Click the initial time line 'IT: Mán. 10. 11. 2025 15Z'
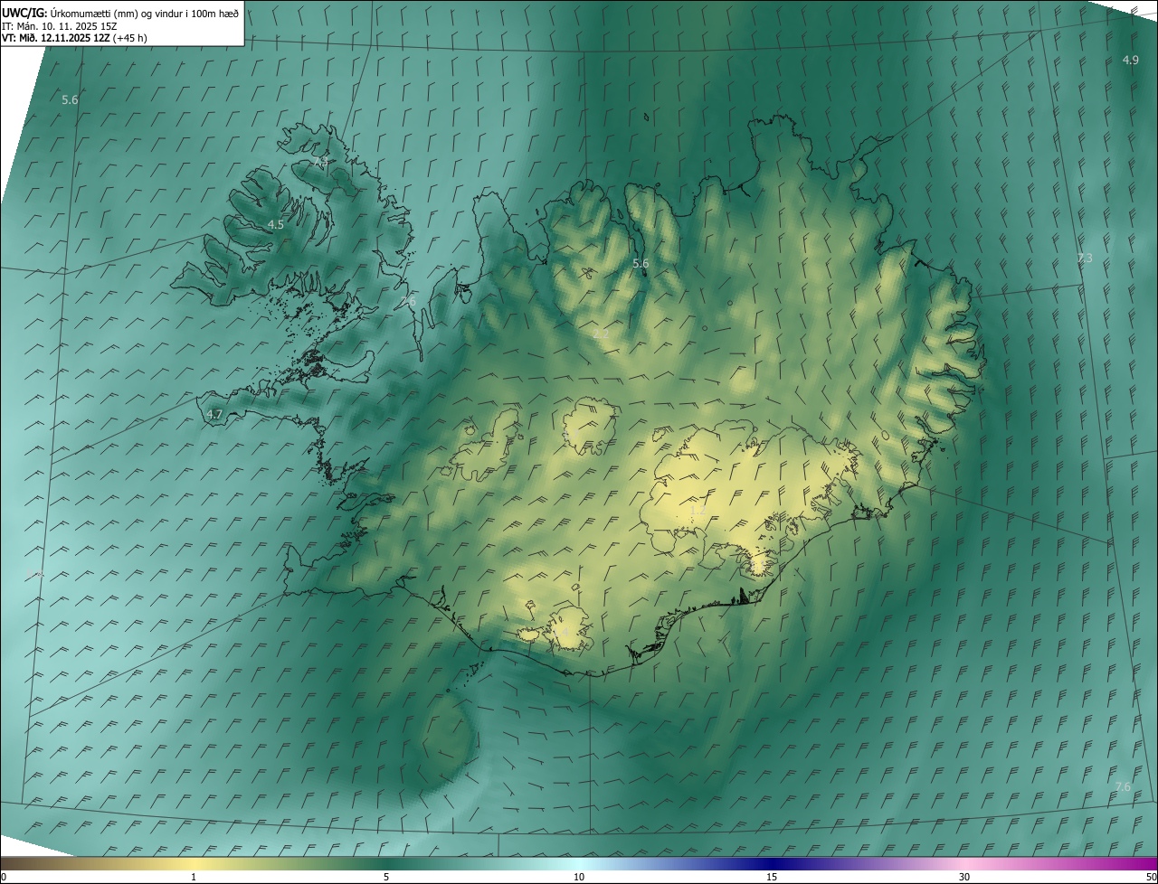This screenshot has height=884, width=1158. click(x=61, y=25)
